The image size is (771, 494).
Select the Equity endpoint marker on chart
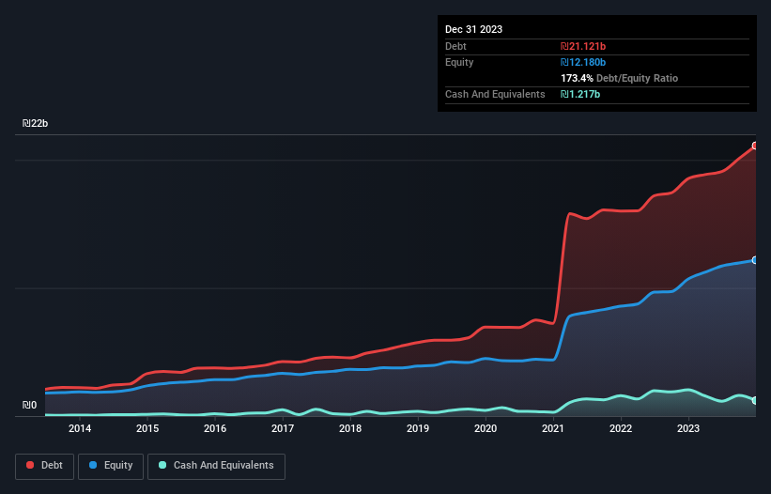[x=755, y=260]
